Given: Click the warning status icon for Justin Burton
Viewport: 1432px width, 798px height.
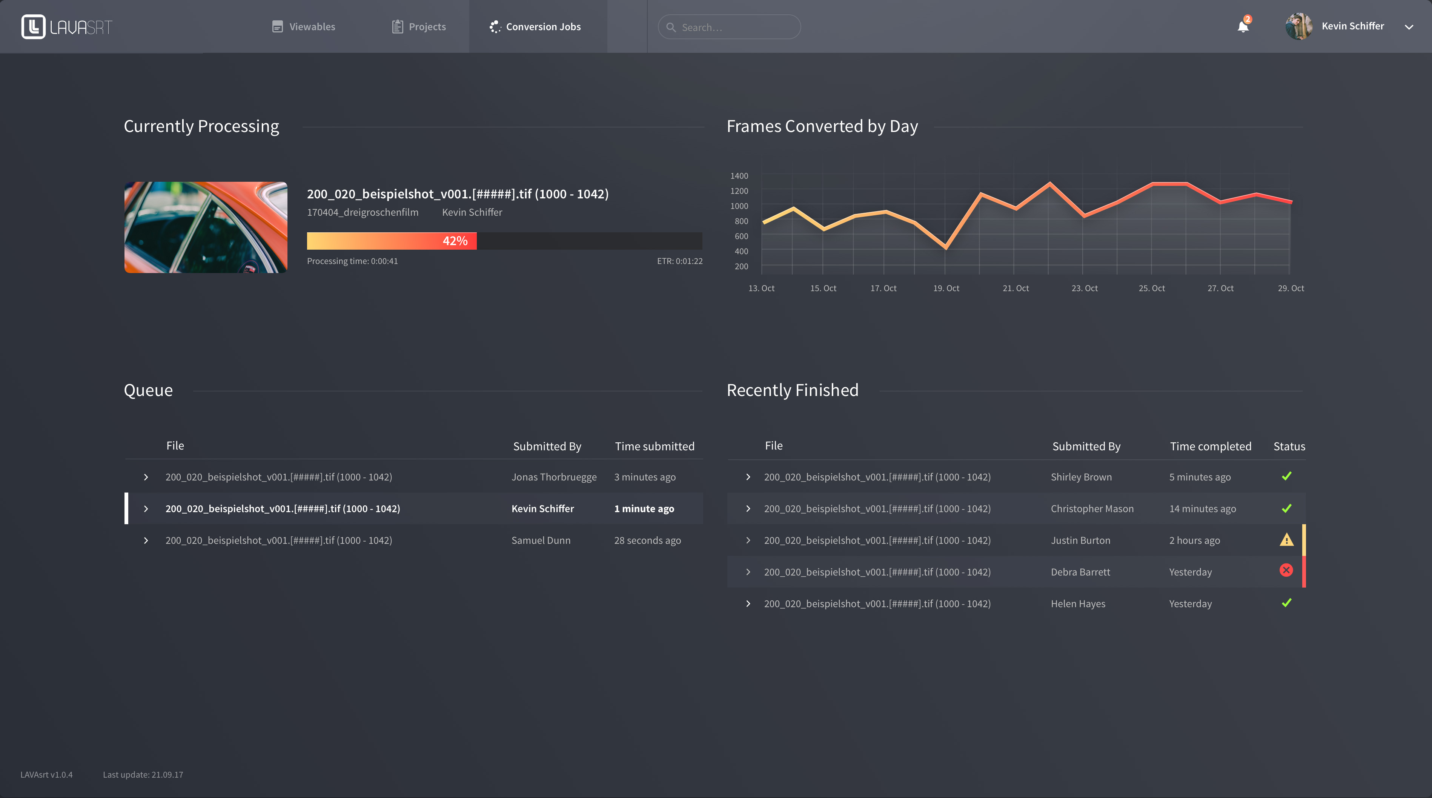Looking at the screenshot, I should (1286, 540).
